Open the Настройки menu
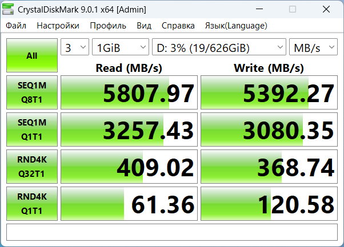 pyautogui.click(x=58, y=26)
